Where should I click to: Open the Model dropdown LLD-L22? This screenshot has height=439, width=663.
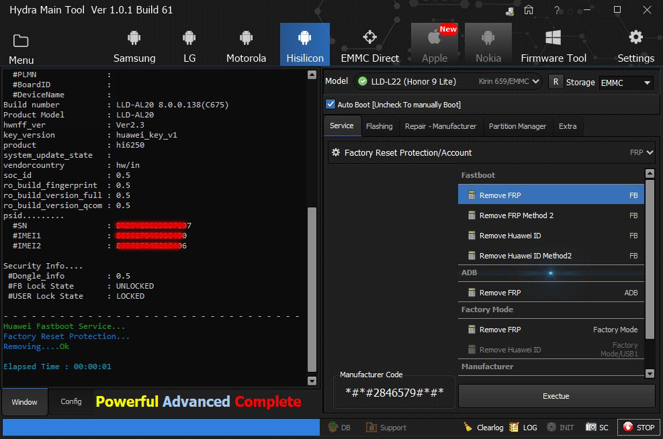coord(449,81)
